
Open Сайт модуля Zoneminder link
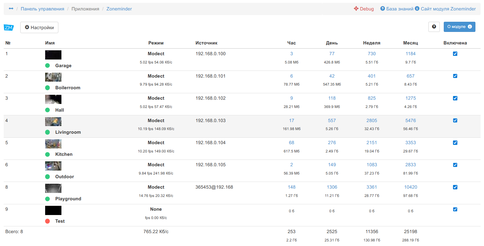click(x=448, y=9)
